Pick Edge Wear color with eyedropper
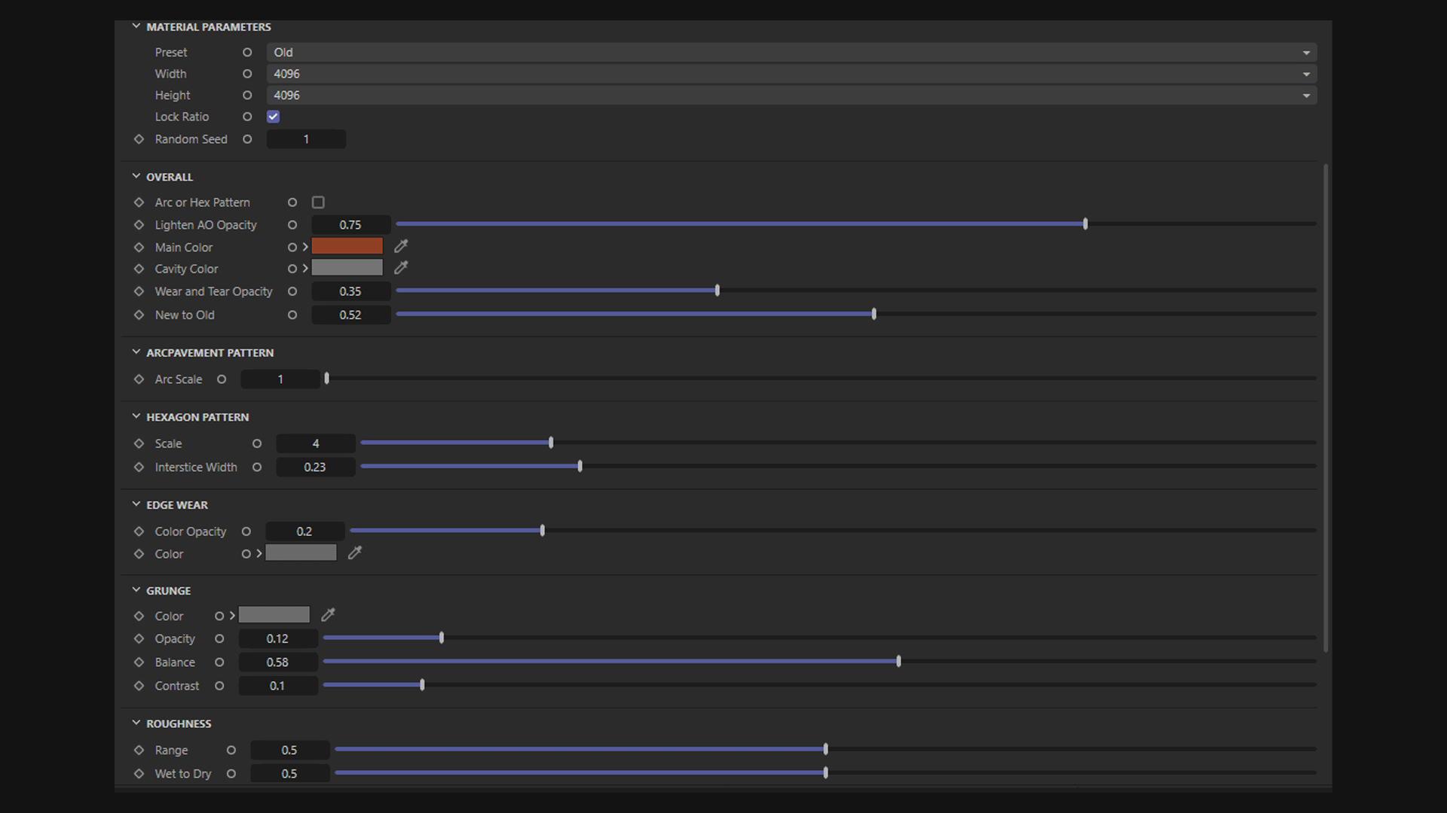The image size is (1447, 813). point(355,553)
